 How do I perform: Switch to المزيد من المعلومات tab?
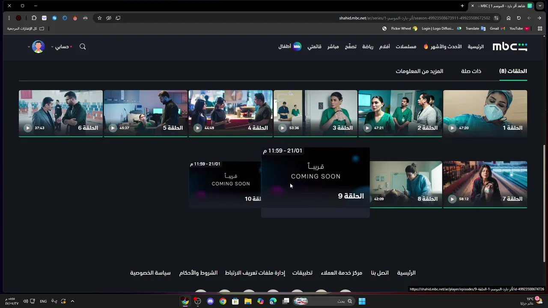pos(419,71)
